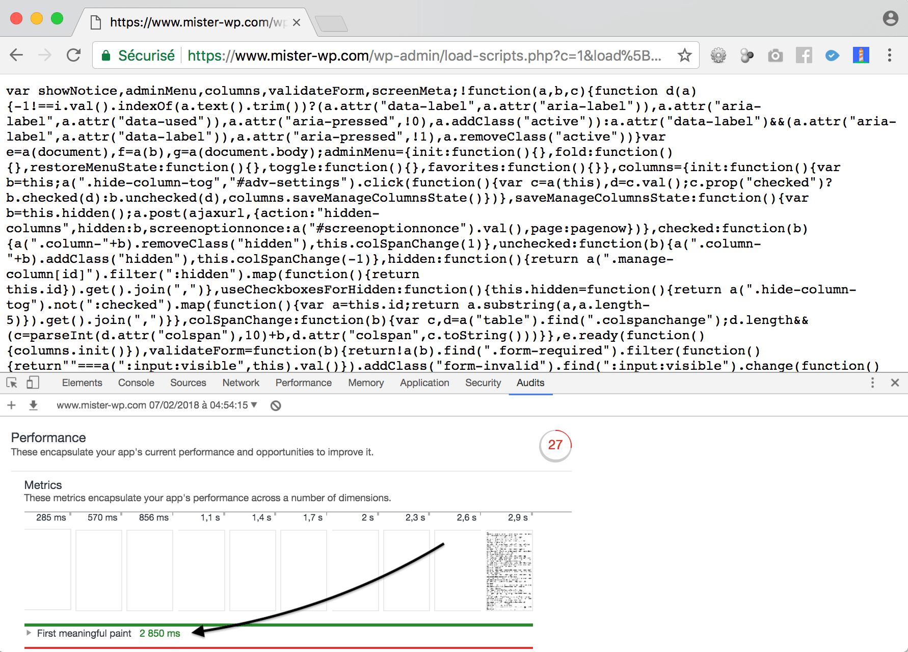Open DevTools customize menu
The height and width of the screenshot is (652, 908).
(x=872, y=383)
